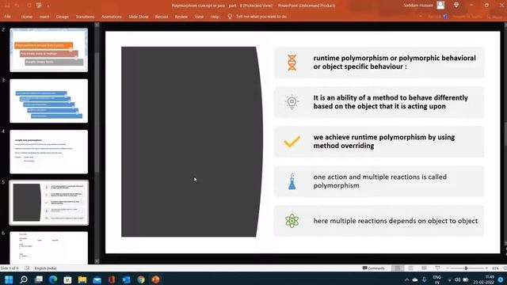Open File Explorer from the taskbar
Screen dimensions: 507x285
coord(82,279)
